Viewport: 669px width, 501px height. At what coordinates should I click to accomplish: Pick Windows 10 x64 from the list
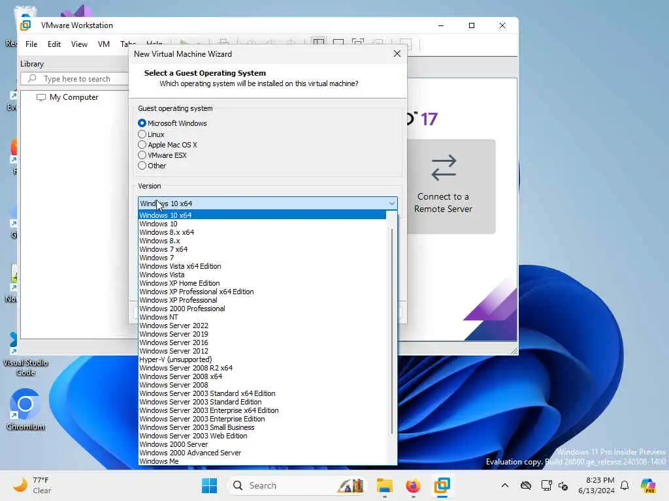click(262, 215)
